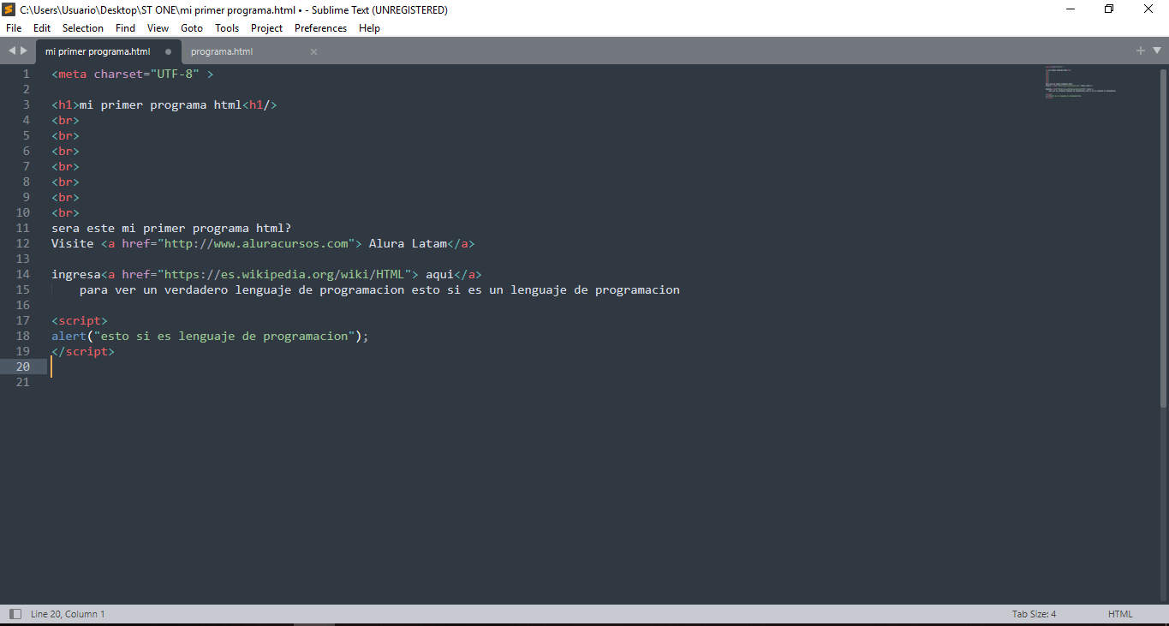Open the Edit menu
The width and height of the screenshot is (1169, 626).
pyautogui.click(x=42, y=28)
